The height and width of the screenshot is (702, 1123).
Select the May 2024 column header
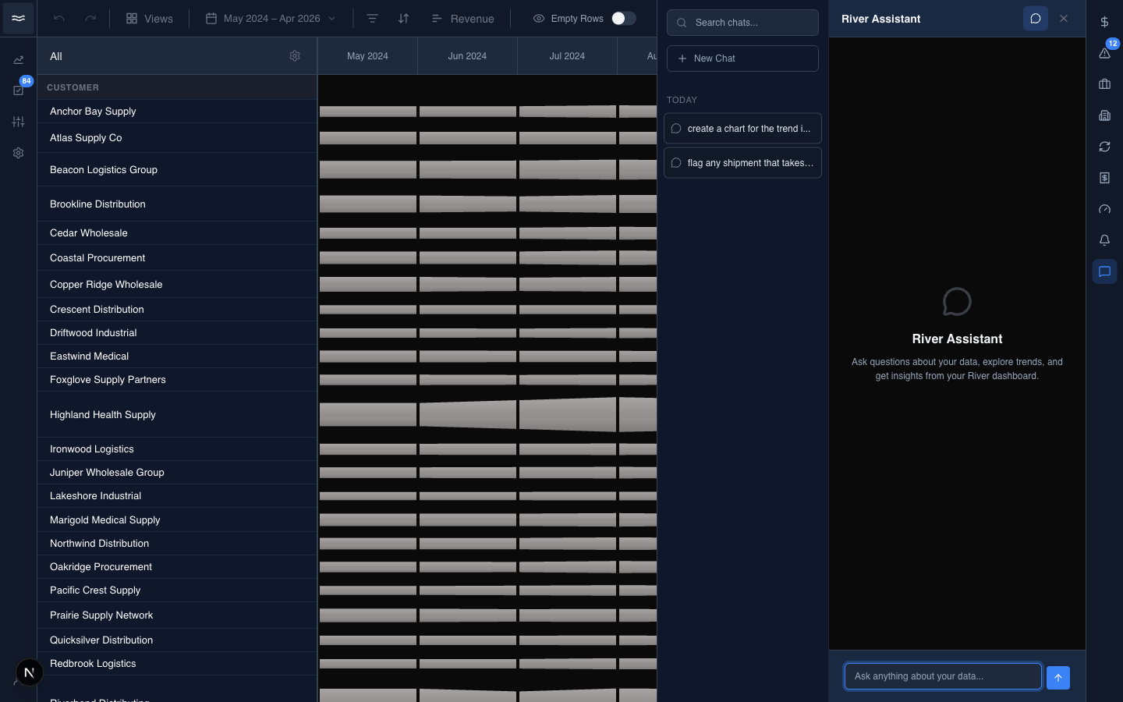point(367,56)
